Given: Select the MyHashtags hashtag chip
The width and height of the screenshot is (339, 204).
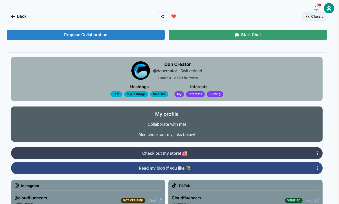Looking at the screenshot, I should (x=136, y=94).
